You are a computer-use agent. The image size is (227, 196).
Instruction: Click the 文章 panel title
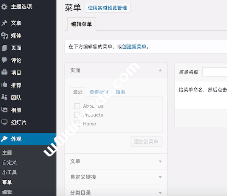tap(75, 161)
